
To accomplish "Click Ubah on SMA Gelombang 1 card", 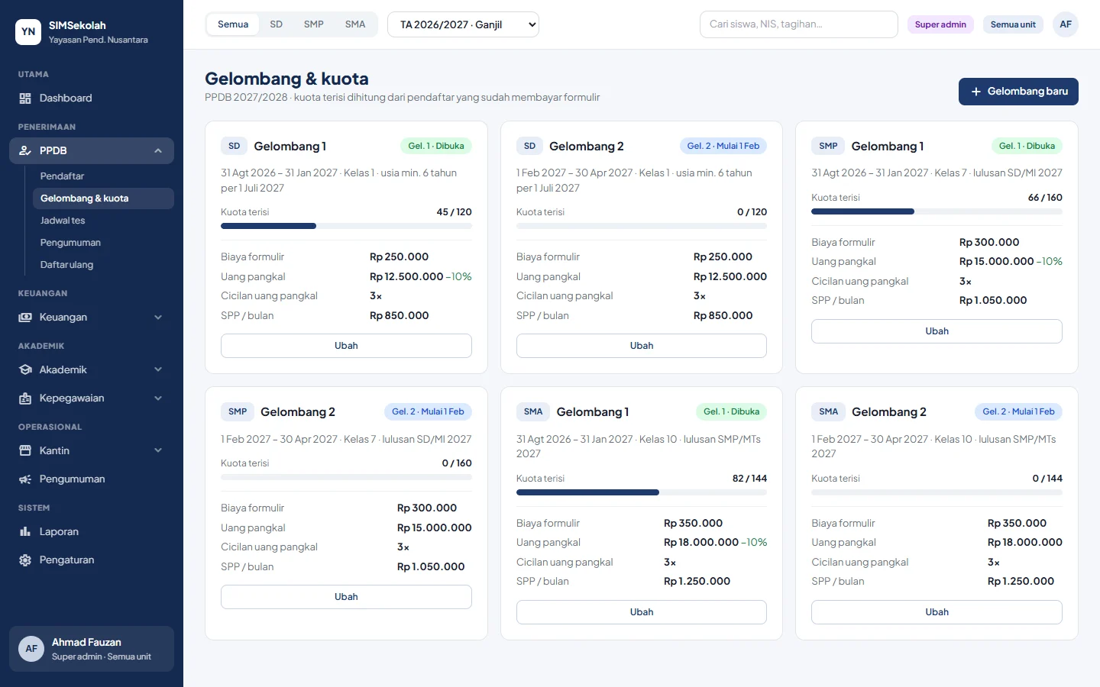I will [642, 612].
